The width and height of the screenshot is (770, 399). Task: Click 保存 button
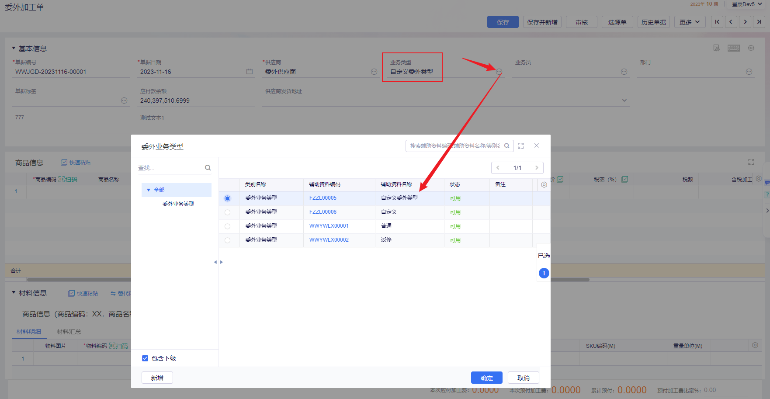pos(503,22)
